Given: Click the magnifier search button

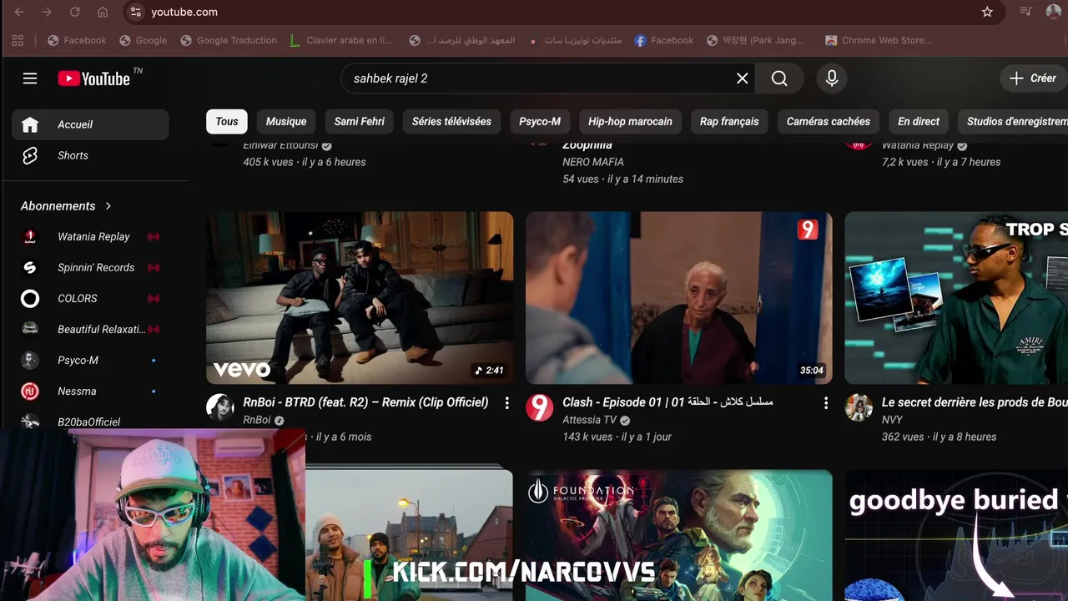Looking at the screenshot, I should tap(779, 78).
